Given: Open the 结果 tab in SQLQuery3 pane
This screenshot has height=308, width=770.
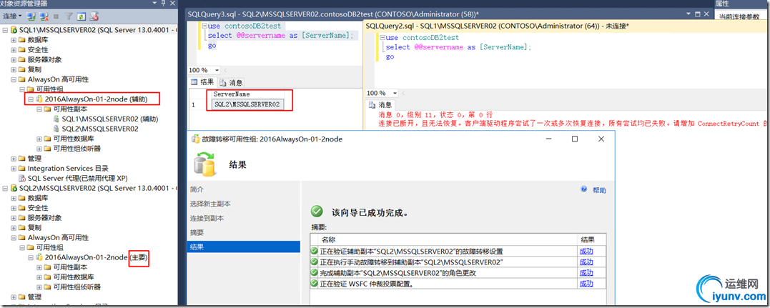Looking at the screenshot, I should tap(202, 82).
